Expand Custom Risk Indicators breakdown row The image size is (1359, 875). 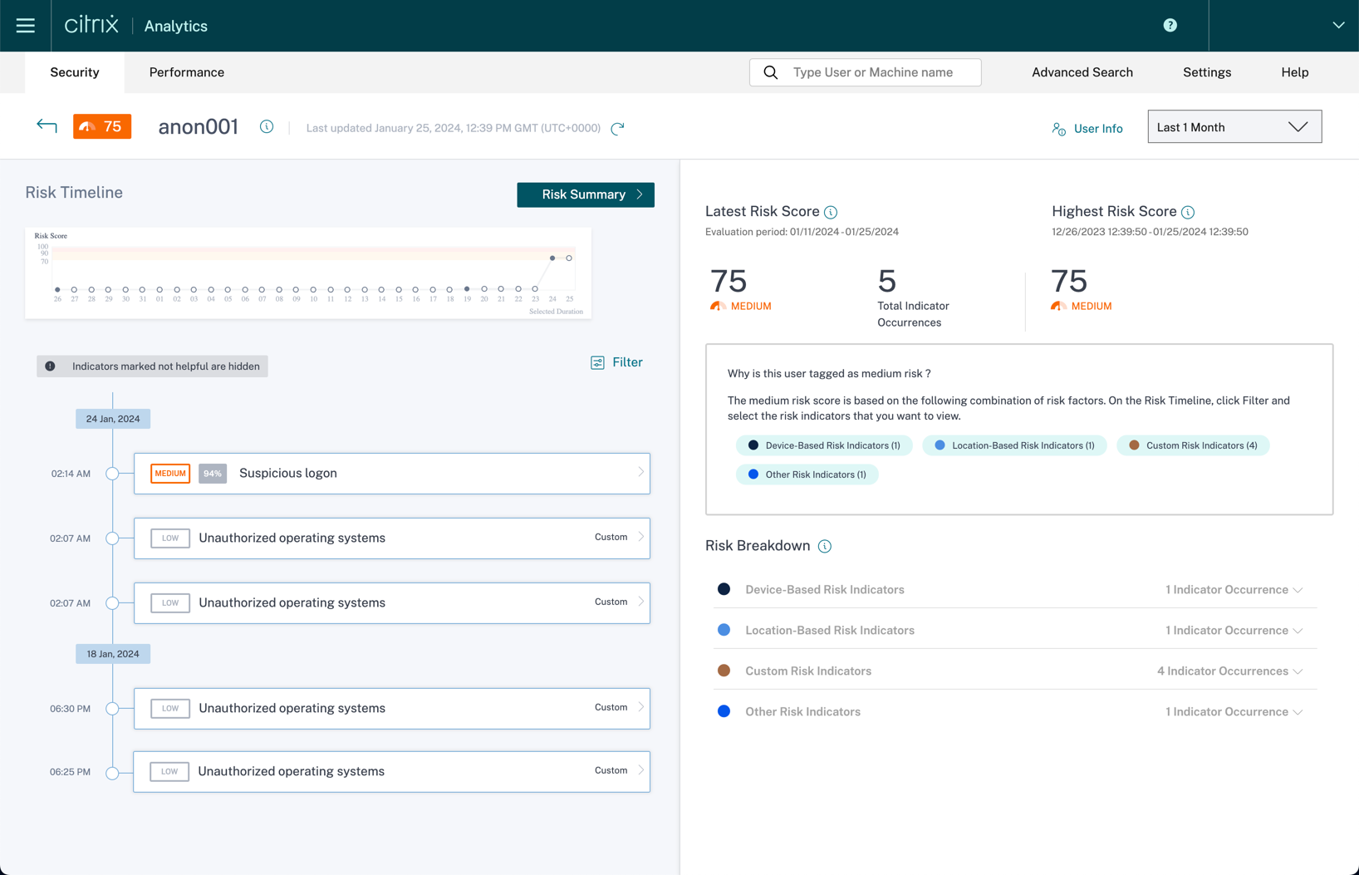click(x=1297, y=671)
